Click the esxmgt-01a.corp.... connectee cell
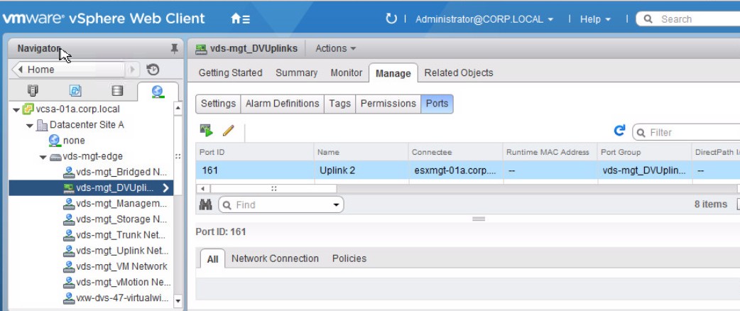This screenshot has height=311, width=740. (x=455, y=170)
